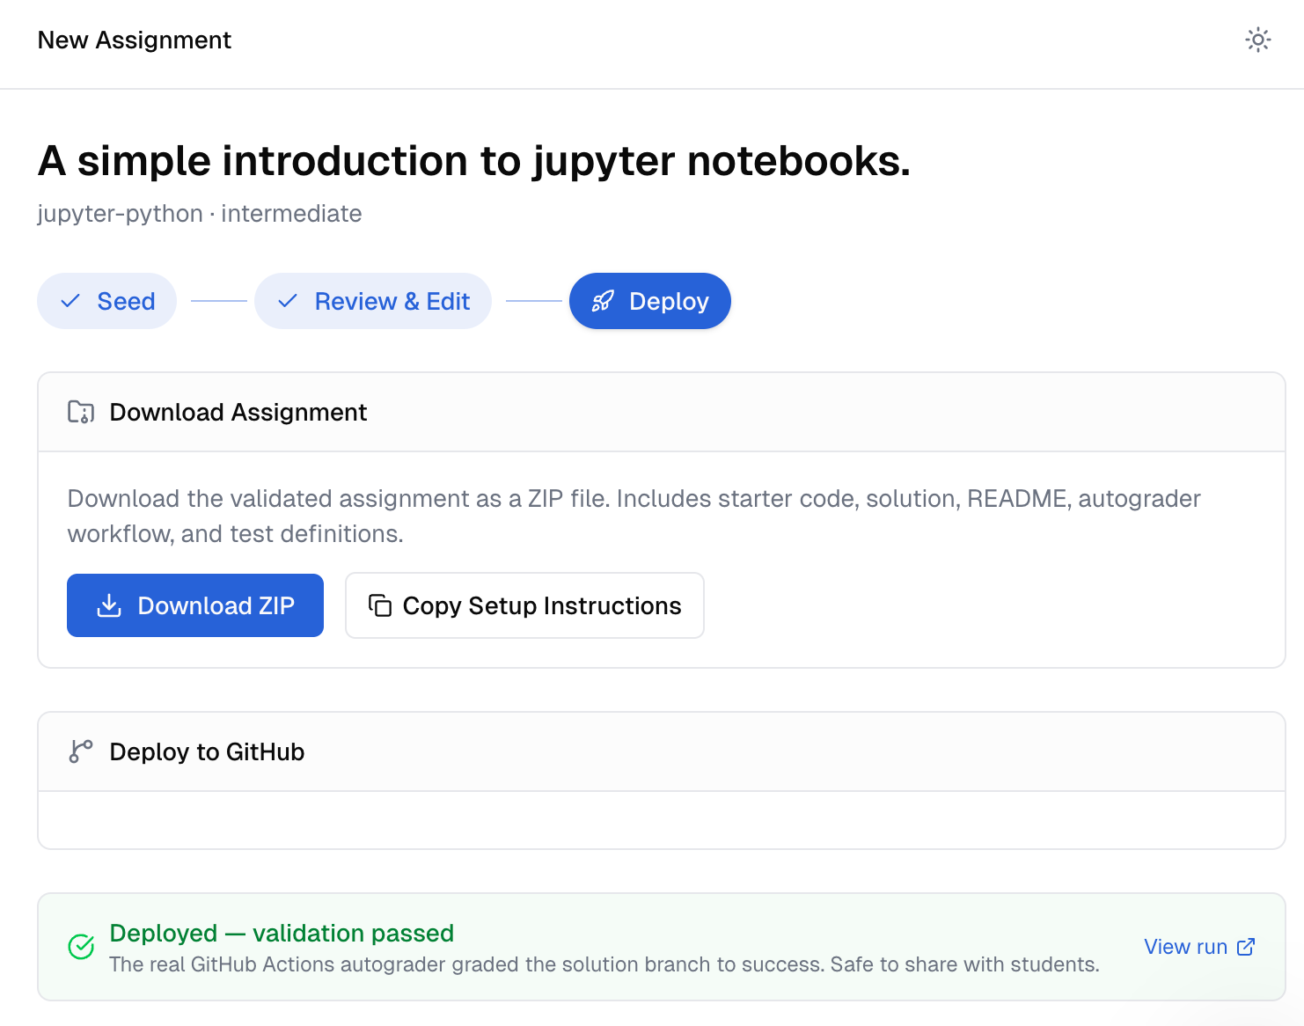Screen dimensions: 1304x1026
Task: Open the Review & Edit step
Action: (x=373, y=301)
